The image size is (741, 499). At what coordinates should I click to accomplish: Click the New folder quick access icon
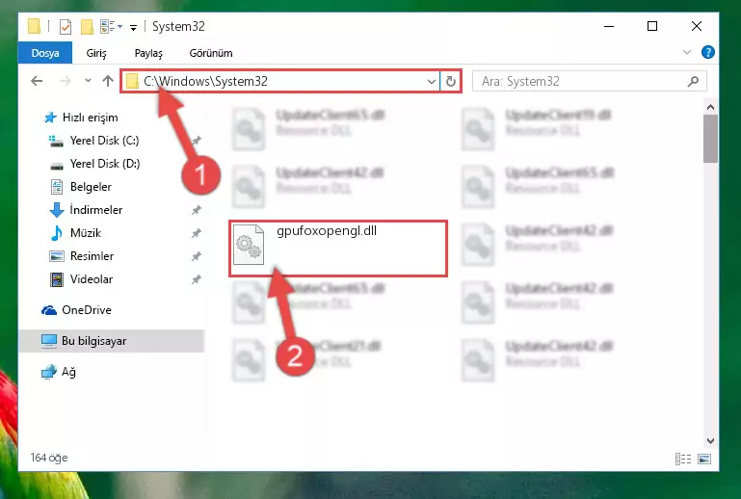tap(87, 26)
